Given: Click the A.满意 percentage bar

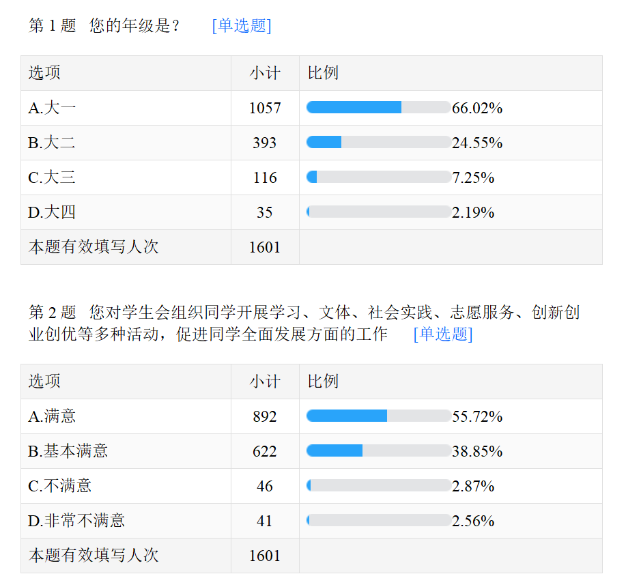Looking at the screenshot, I should click(378, 416).
